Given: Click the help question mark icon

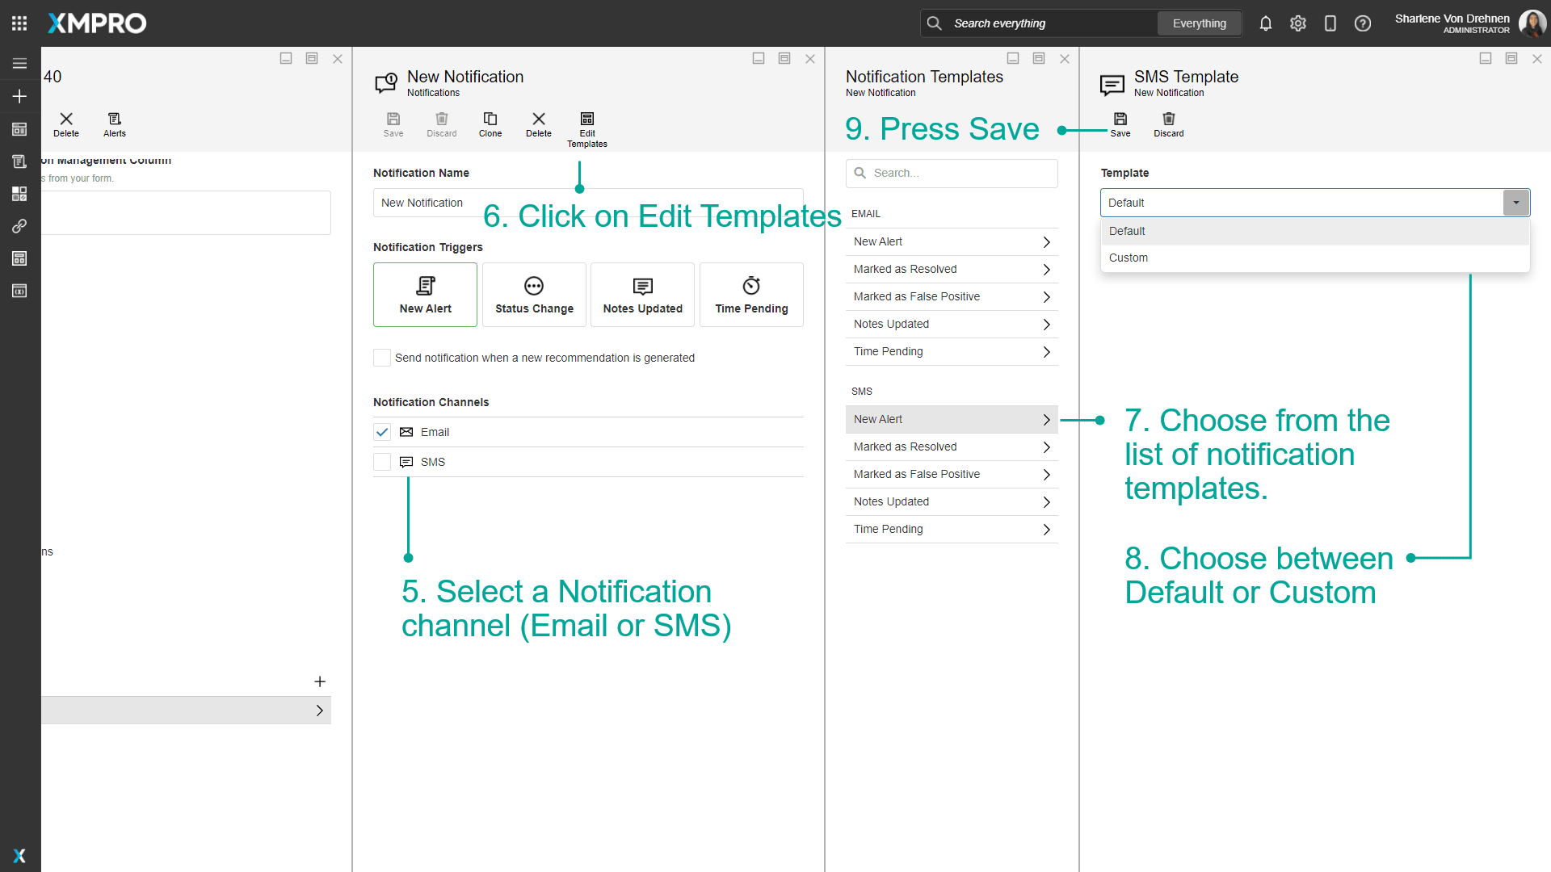Looking at the screenshot, I should (x=1362, y=23).
